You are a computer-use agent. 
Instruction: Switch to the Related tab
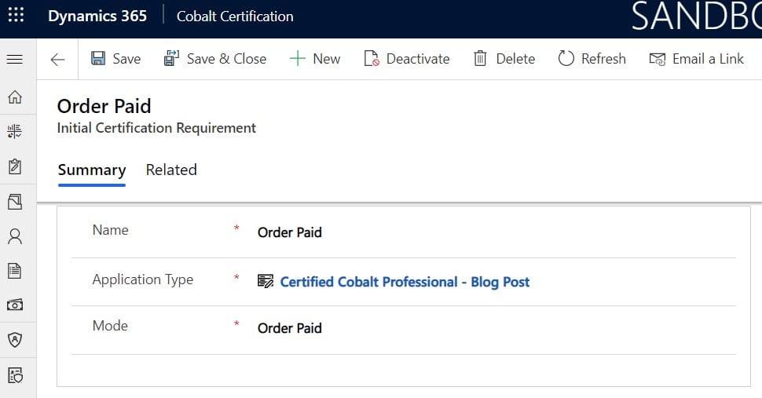click(x=171, y=170)
